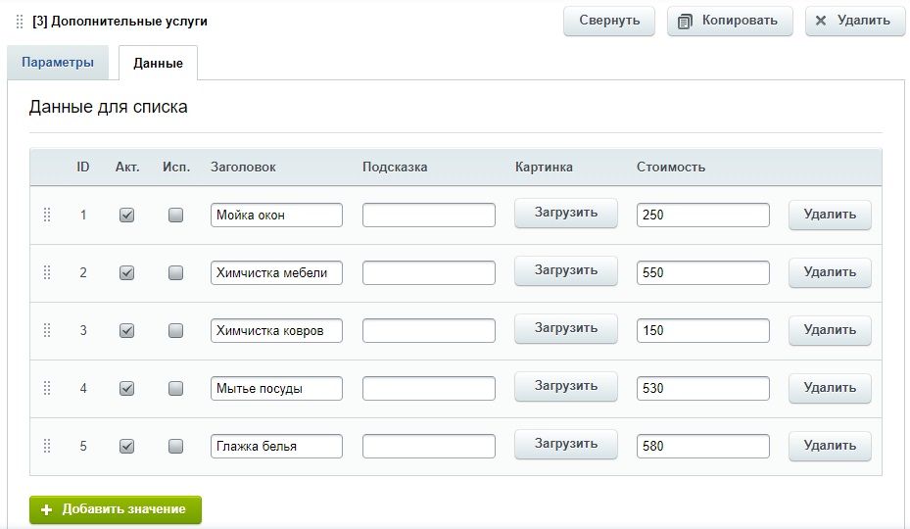Add new row with Добавить значение

[x=116, y=509]
